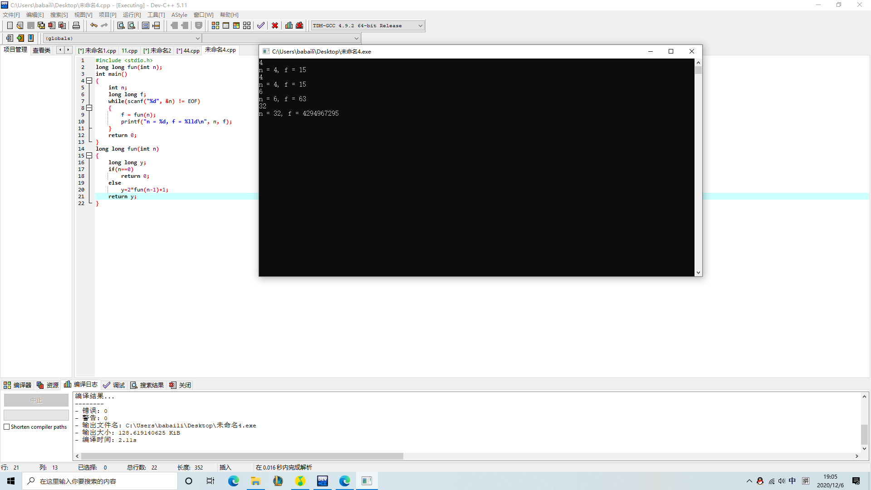Click the Print toolbar icon
This screenshot has height=490, width=871.
point(76,25)
